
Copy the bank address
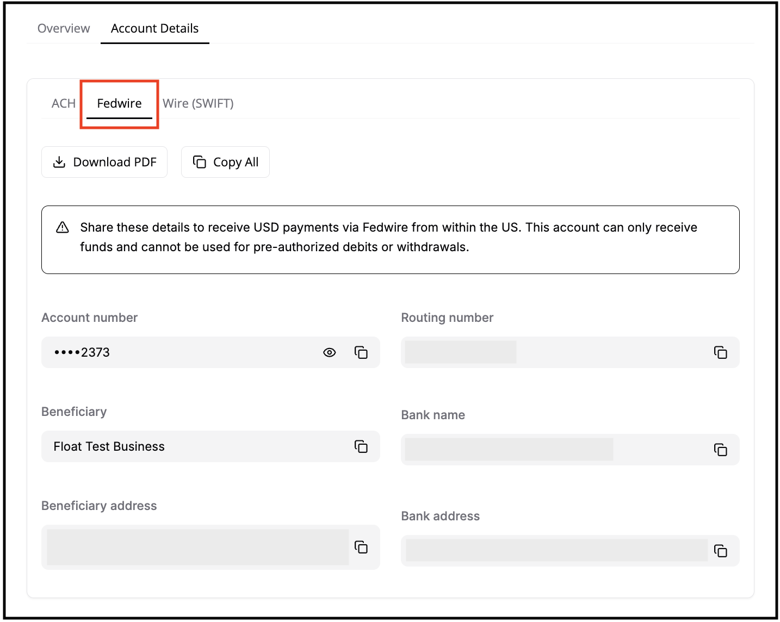click(x=720, y=551)
